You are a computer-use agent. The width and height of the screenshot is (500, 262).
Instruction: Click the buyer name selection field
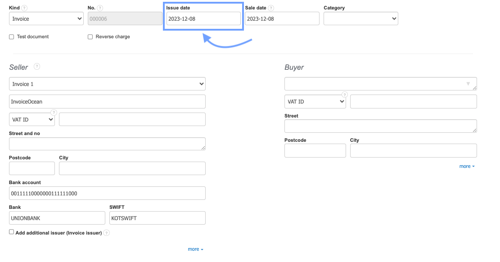point(380,84)
